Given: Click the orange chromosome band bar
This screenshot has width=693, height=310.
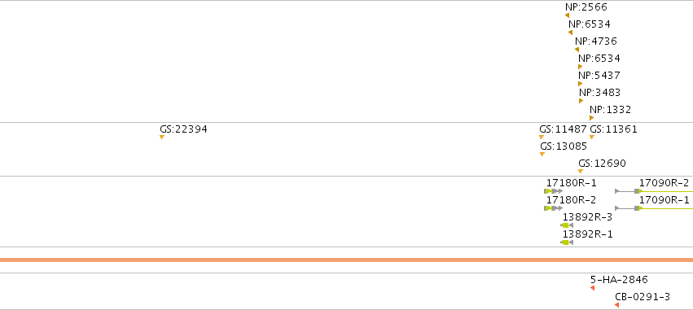Looking at the screenshot, I should [347, 260].
